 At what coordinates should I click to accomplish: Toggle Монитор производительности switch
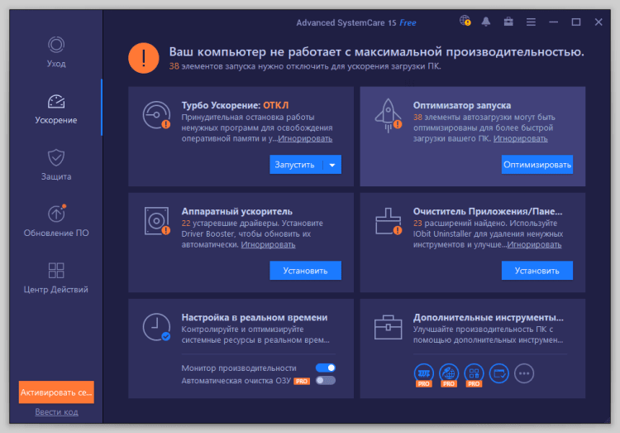pyautogui.click(x=326, y=368)
